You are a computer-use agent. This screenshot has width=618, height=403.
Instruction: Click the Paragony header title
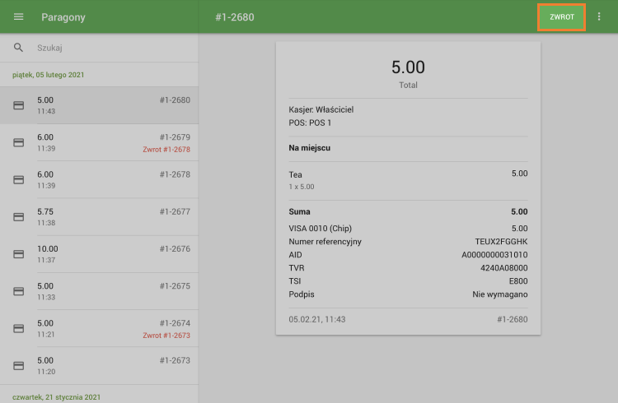63,17
